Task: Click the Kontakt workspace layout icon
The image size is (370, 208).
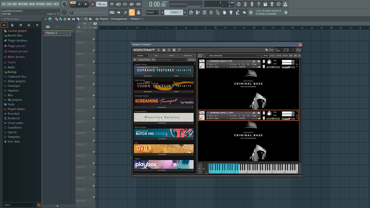Action: click(x=174, y=50)
